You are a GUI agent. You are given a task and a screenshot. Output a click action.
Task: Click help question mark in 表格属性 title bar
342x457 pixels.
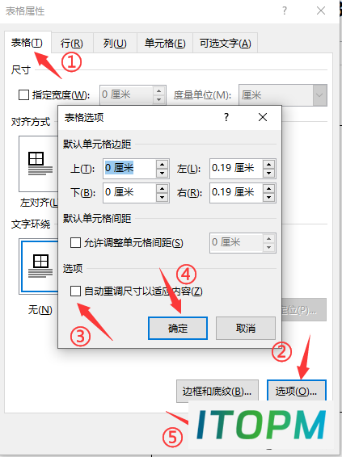click(x=285, y=10)
